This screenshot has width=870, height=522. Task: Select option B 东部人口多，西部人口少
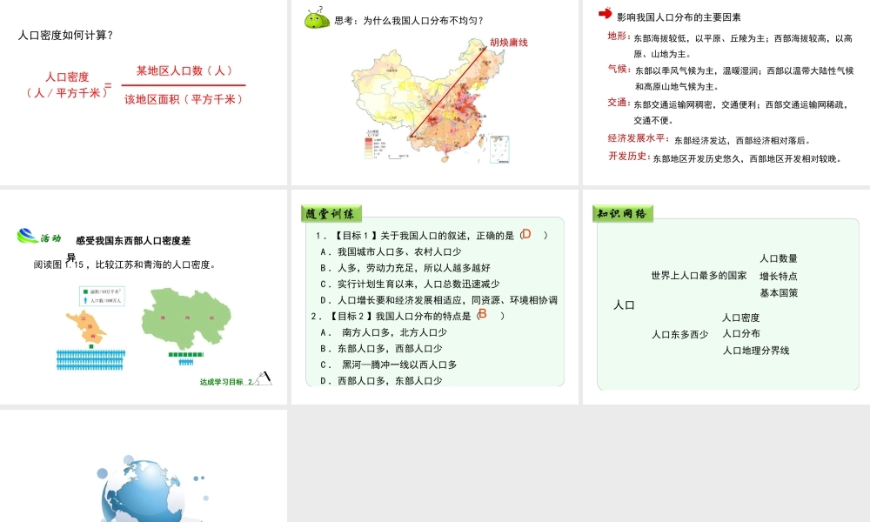click(x=382, y=348)
